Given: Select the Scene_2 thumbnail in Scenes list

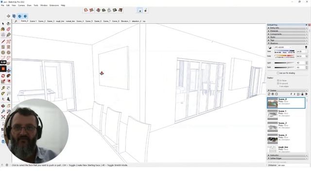Looking at the screenshot, I should pyautogui.click(x=272, y=127).
